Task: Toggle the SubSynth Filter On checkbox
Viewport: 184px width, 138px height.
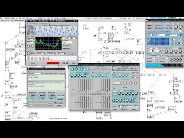Action: pos(113,88)
